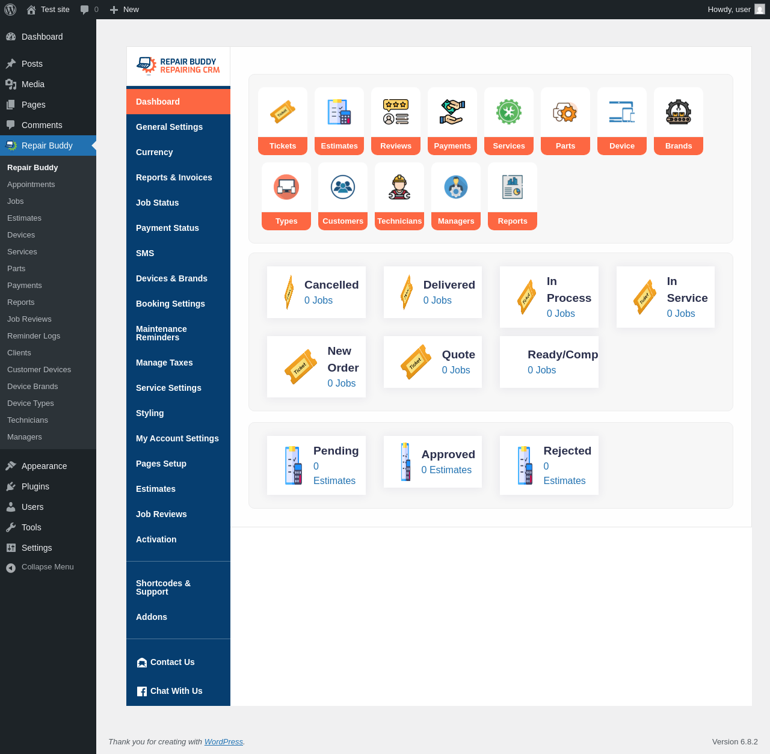Screen dimensions: 770x754
Task: Click the WordPress logo in admin bar
Action: (x=10, y=10)
